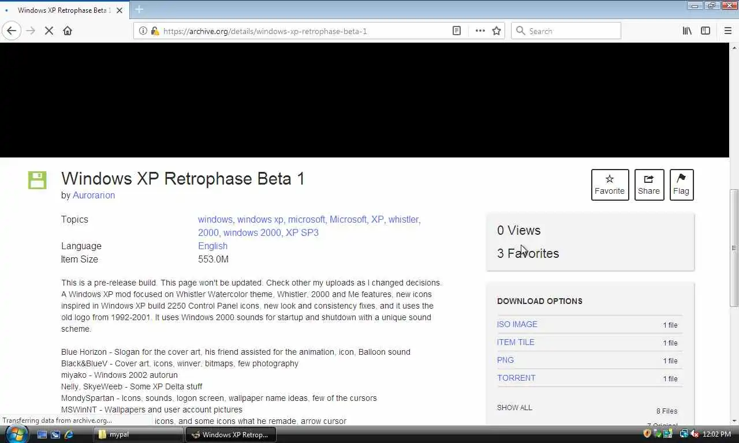This screenshot has height=443, width=739.
Task: Flag this archive item
Action: (681, 185)
